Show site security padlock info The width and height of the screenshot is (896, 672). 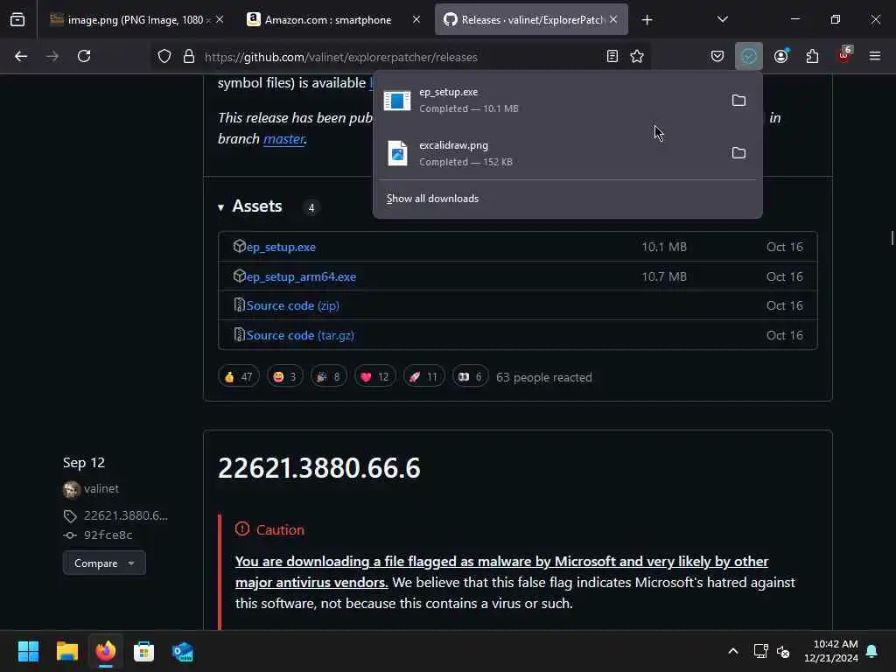189,57
